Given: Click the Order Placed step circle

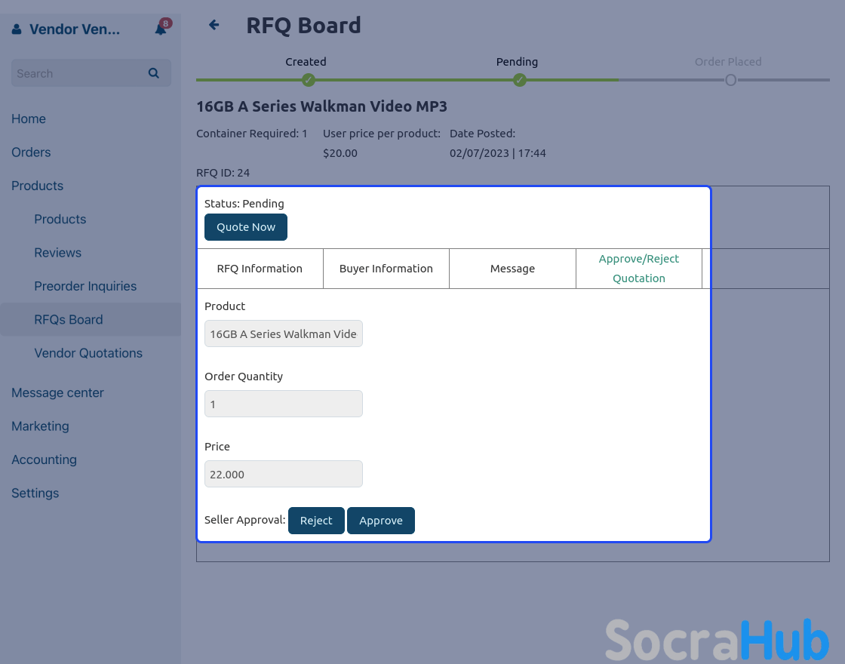Looking at the screenshot, I should pos(730,80).
